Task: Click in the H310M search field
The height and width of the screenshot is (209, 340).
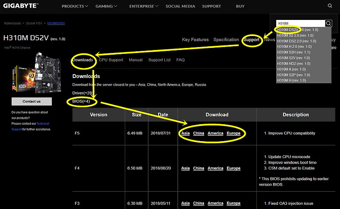Action: click(x=300, y=23)
